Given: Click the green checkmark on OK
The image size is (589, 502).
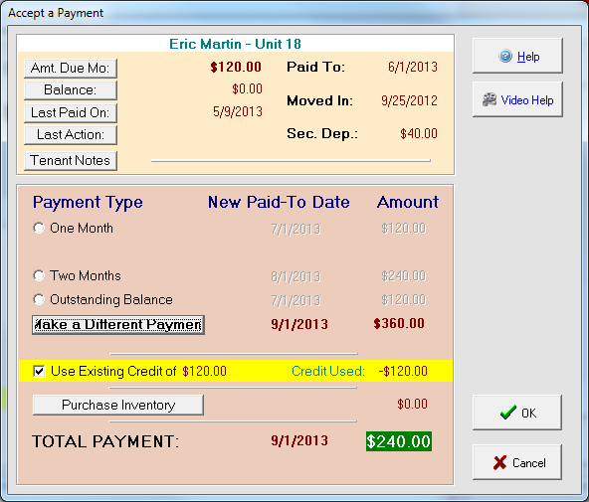Looking at the screenshot, I should [x=508, y=413].
